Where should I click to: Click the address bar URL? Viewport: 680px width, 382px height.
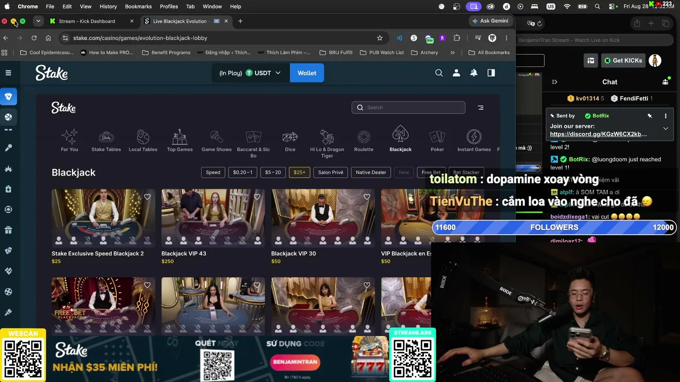[x=140, y=38]
